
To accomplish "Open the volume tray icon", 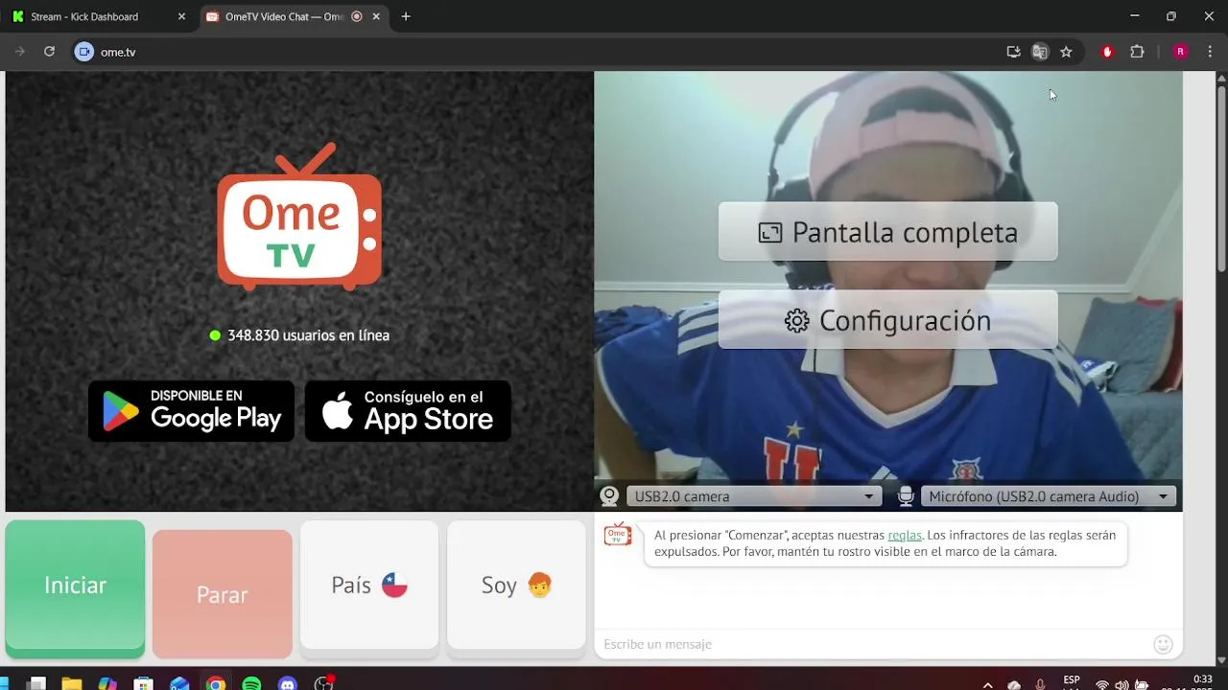I will [1122, 685].
